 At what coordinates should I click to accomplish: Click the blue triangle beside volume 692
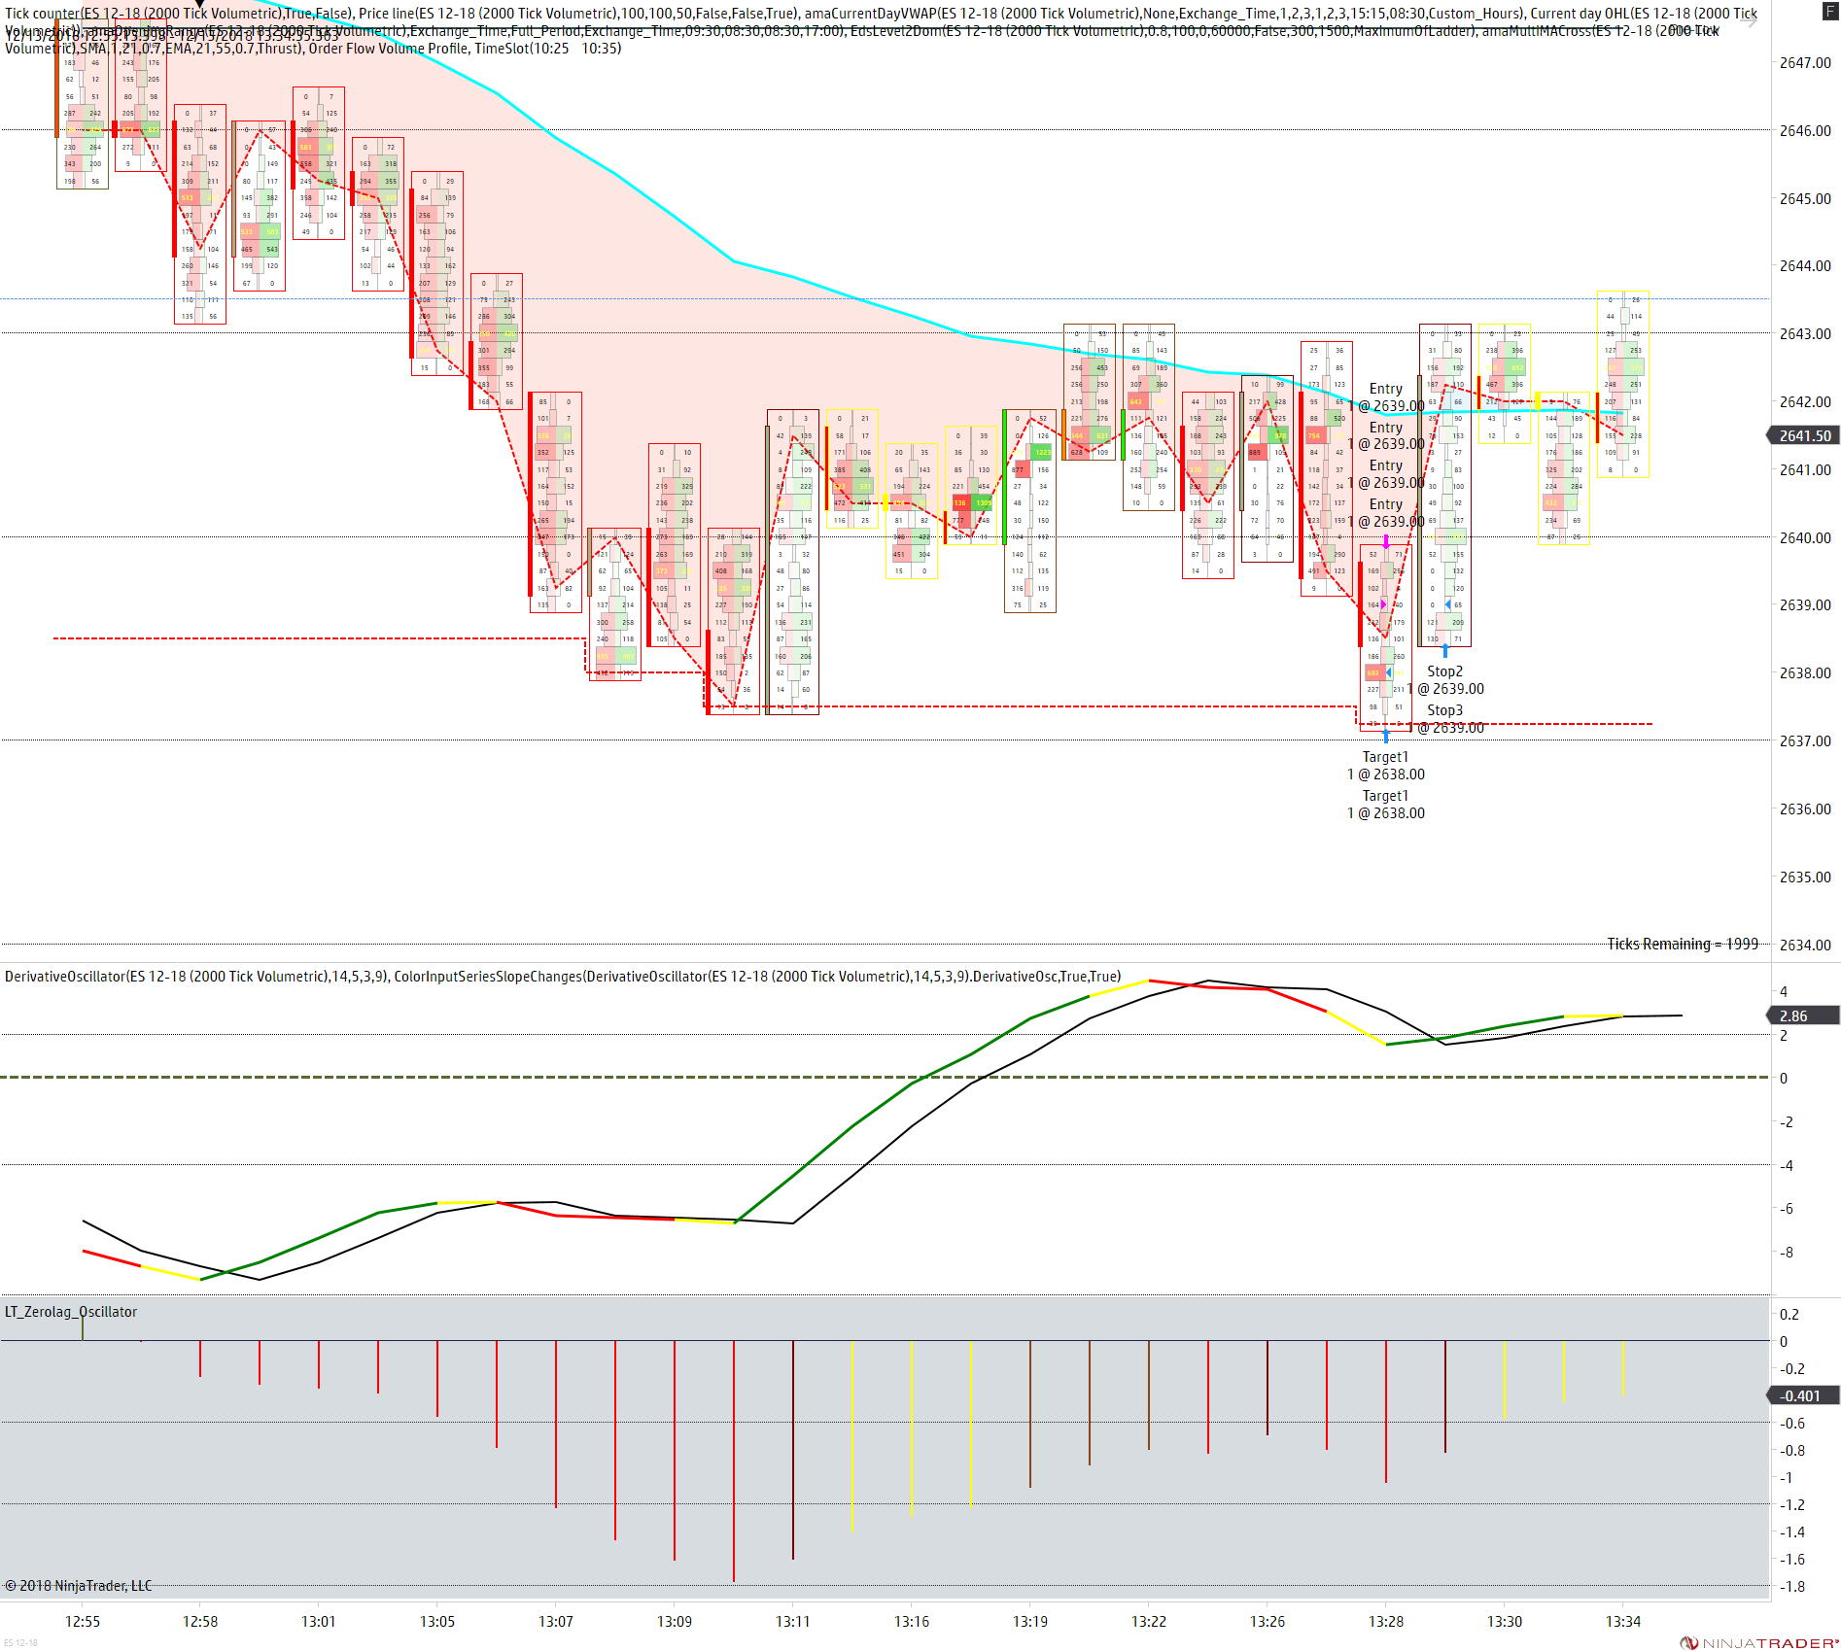(1389, 672)
